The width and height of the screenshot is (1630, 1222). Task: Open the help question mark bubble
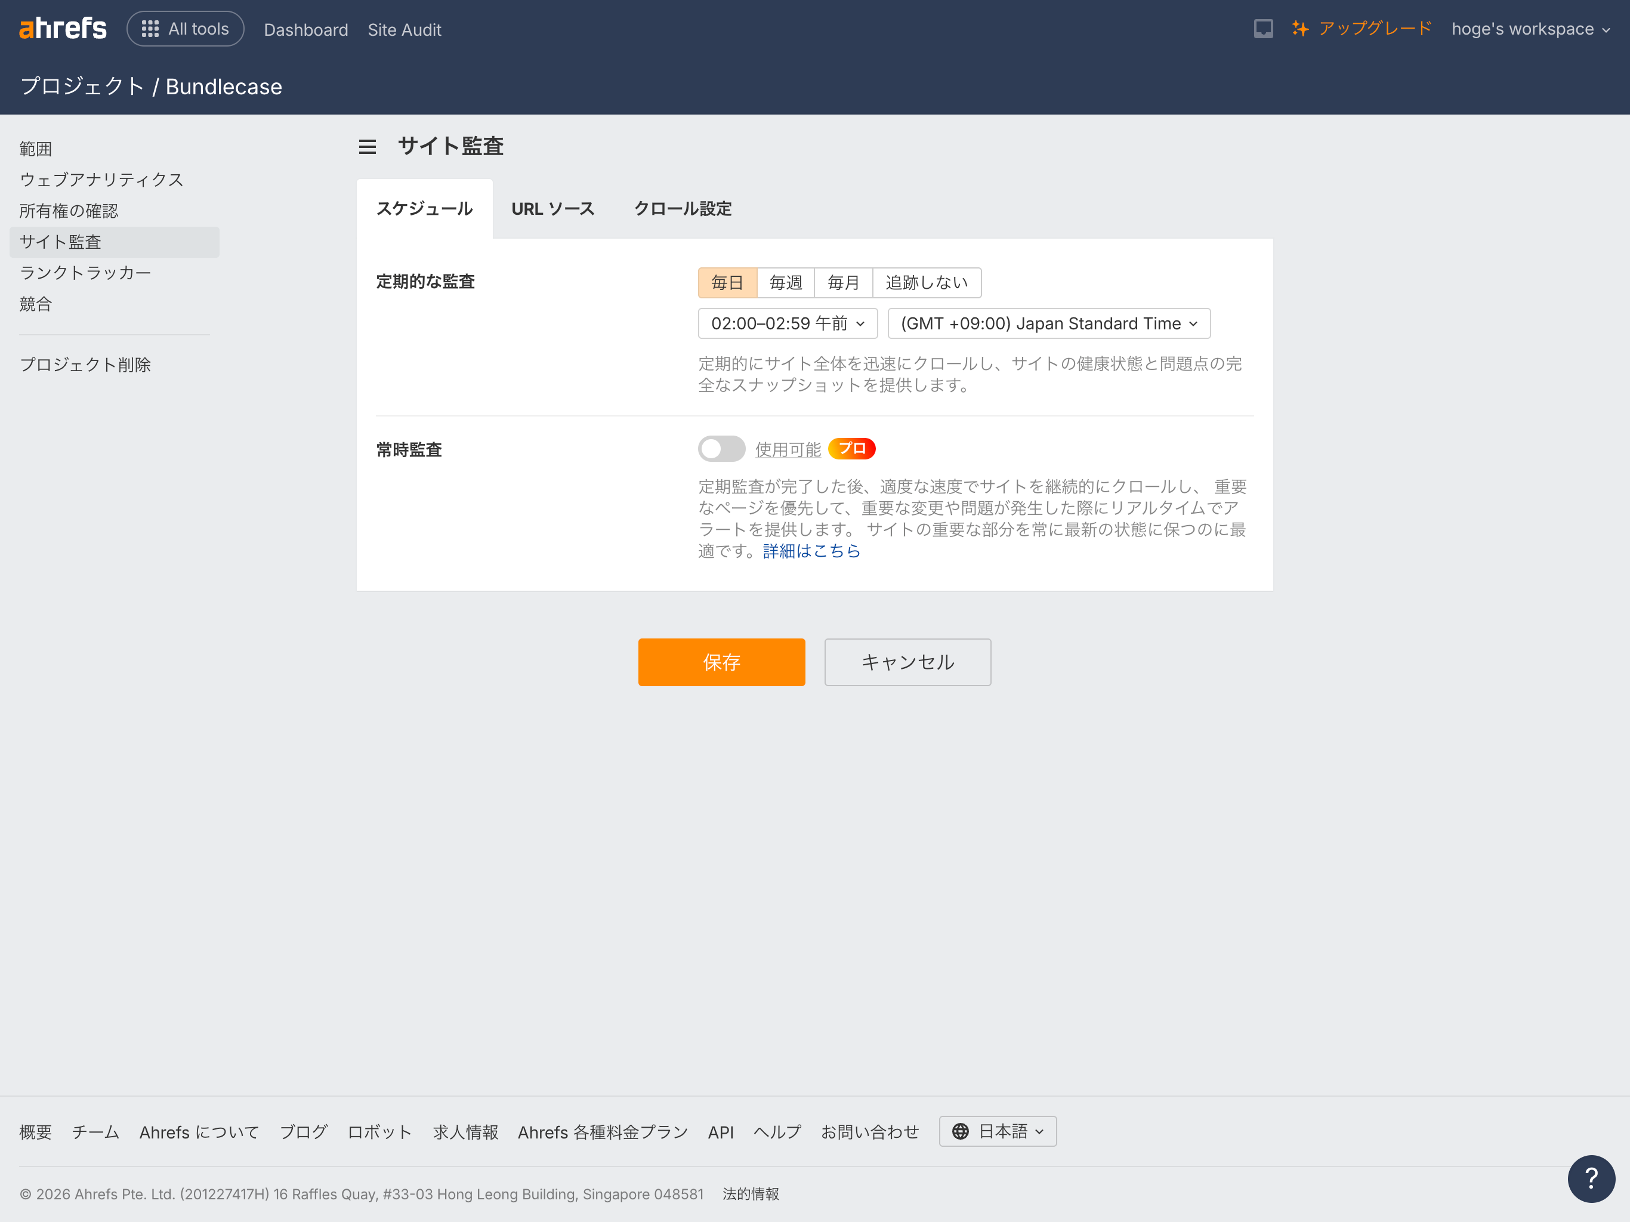click(x=1592, y=1178)
